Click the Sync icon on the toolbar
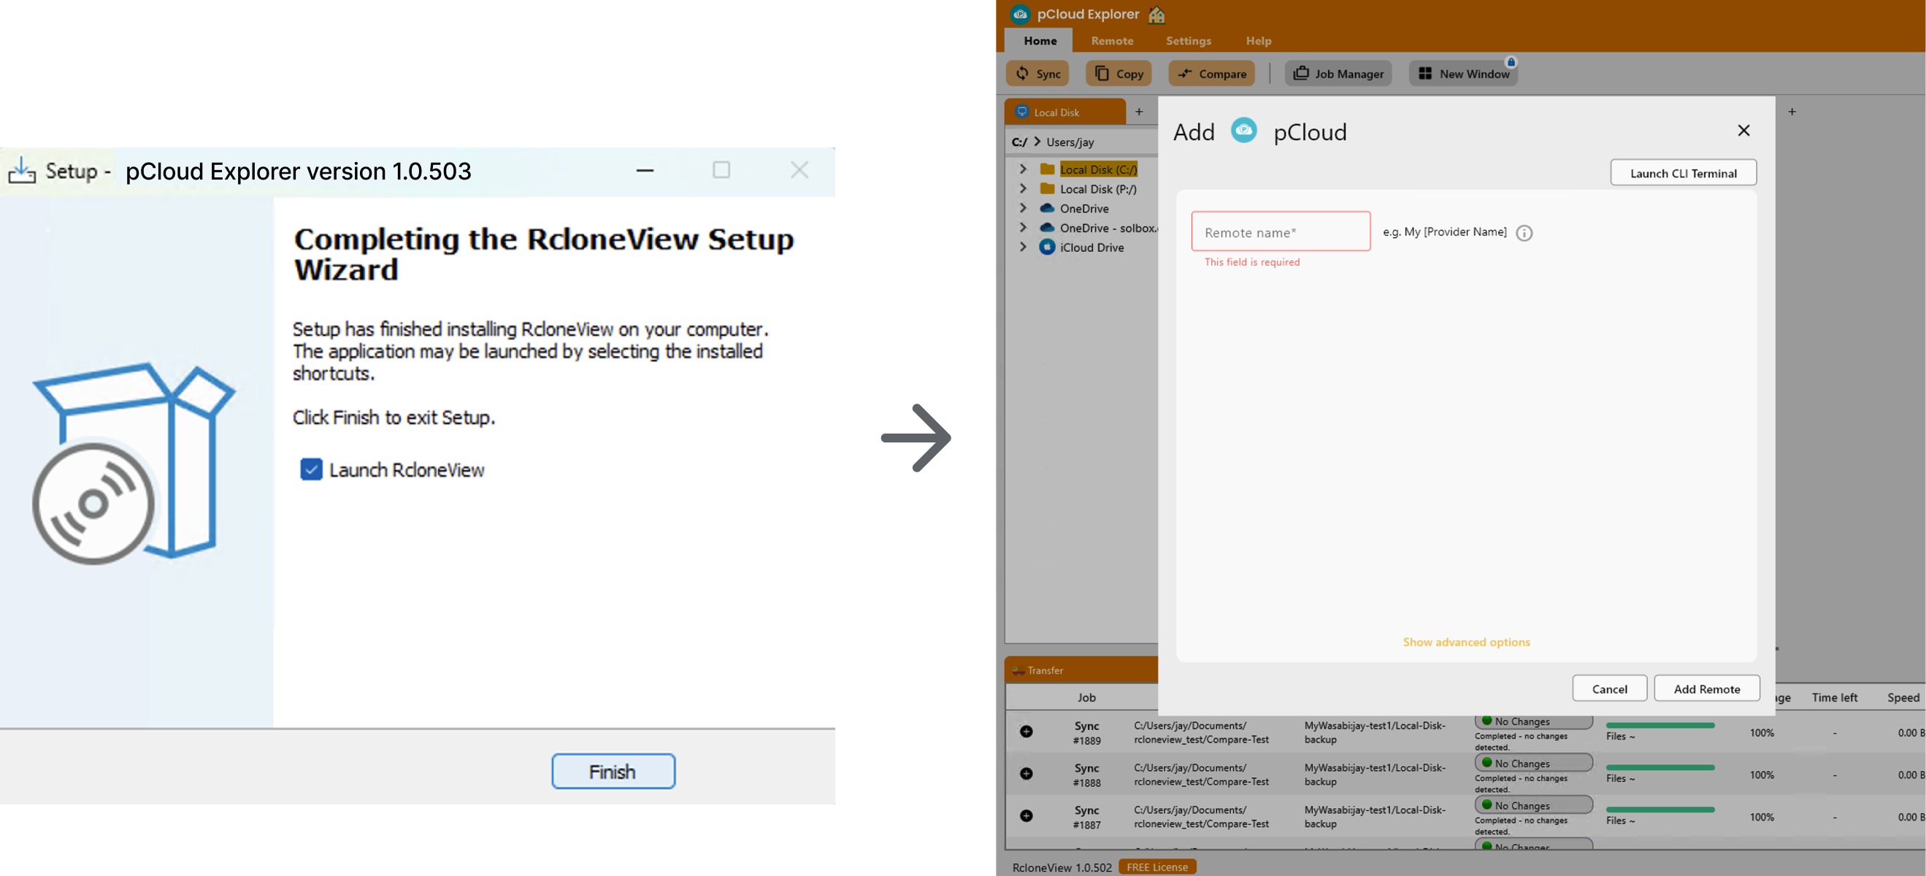This screenshot has width=1926, height=876. click(x=1024, y=73)
